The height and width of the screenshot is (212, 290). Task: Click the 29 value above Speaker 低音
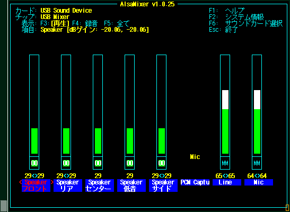(x=130, y=175)
